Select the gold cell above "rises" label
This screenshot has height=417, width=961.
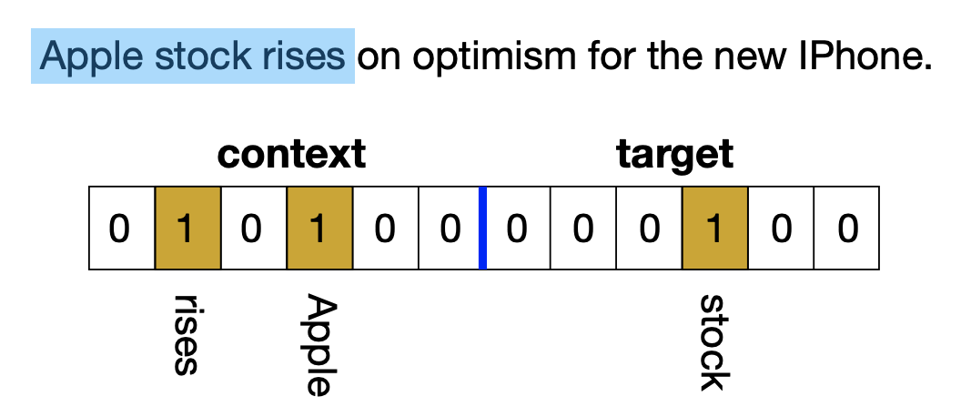[187, 229]
